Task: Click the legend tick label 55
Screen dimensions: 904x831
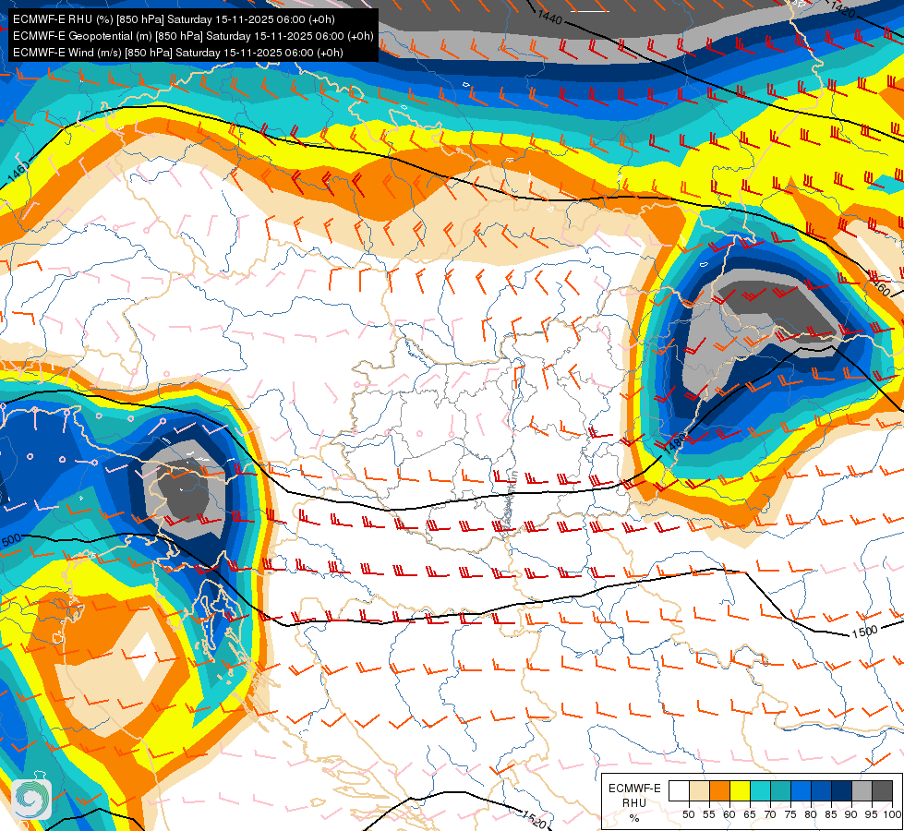Action: 708,814
